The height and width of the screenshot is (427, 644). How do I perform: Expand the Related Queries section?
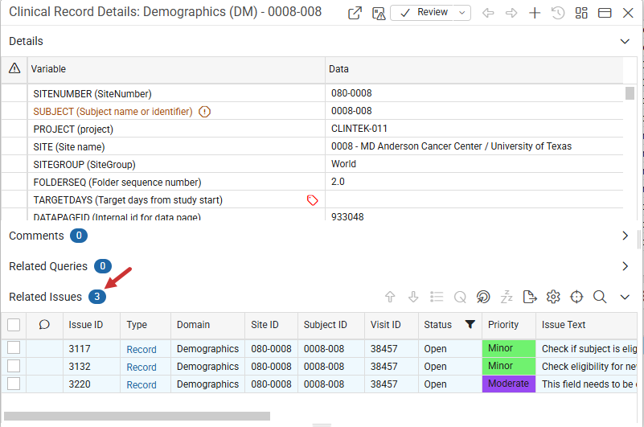(x=626, y=266)
